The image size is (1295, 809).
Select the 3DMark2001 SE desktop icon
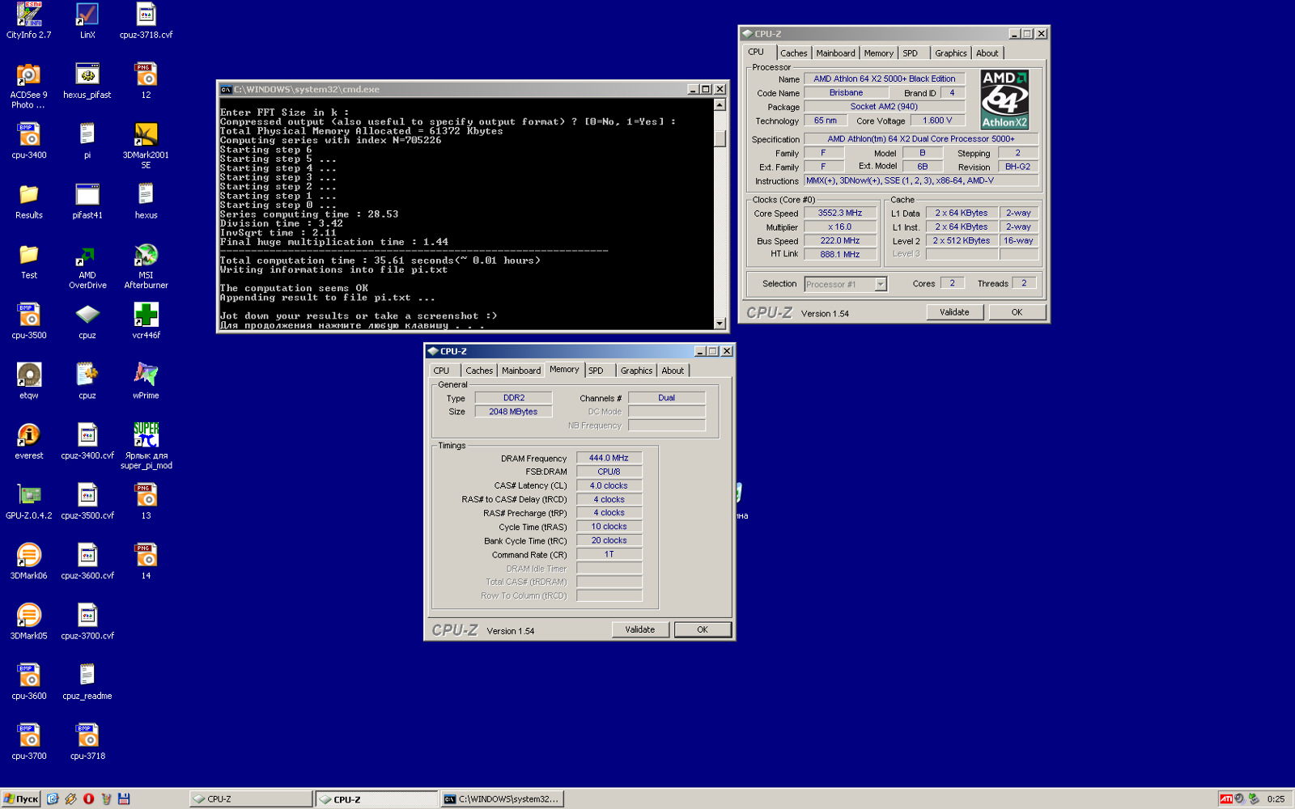click(146, 146)
